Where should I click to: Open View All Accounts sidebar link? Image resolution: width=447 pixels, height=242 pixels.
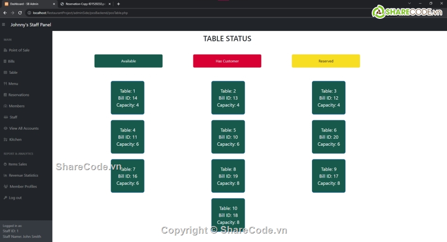24,128
